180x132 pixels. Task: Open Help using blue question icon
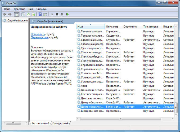pyautogui.click(x=40, y=14)
